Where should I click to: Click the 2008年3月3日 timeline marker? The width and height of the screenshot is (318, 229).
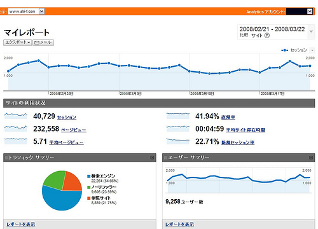point(131,94)
